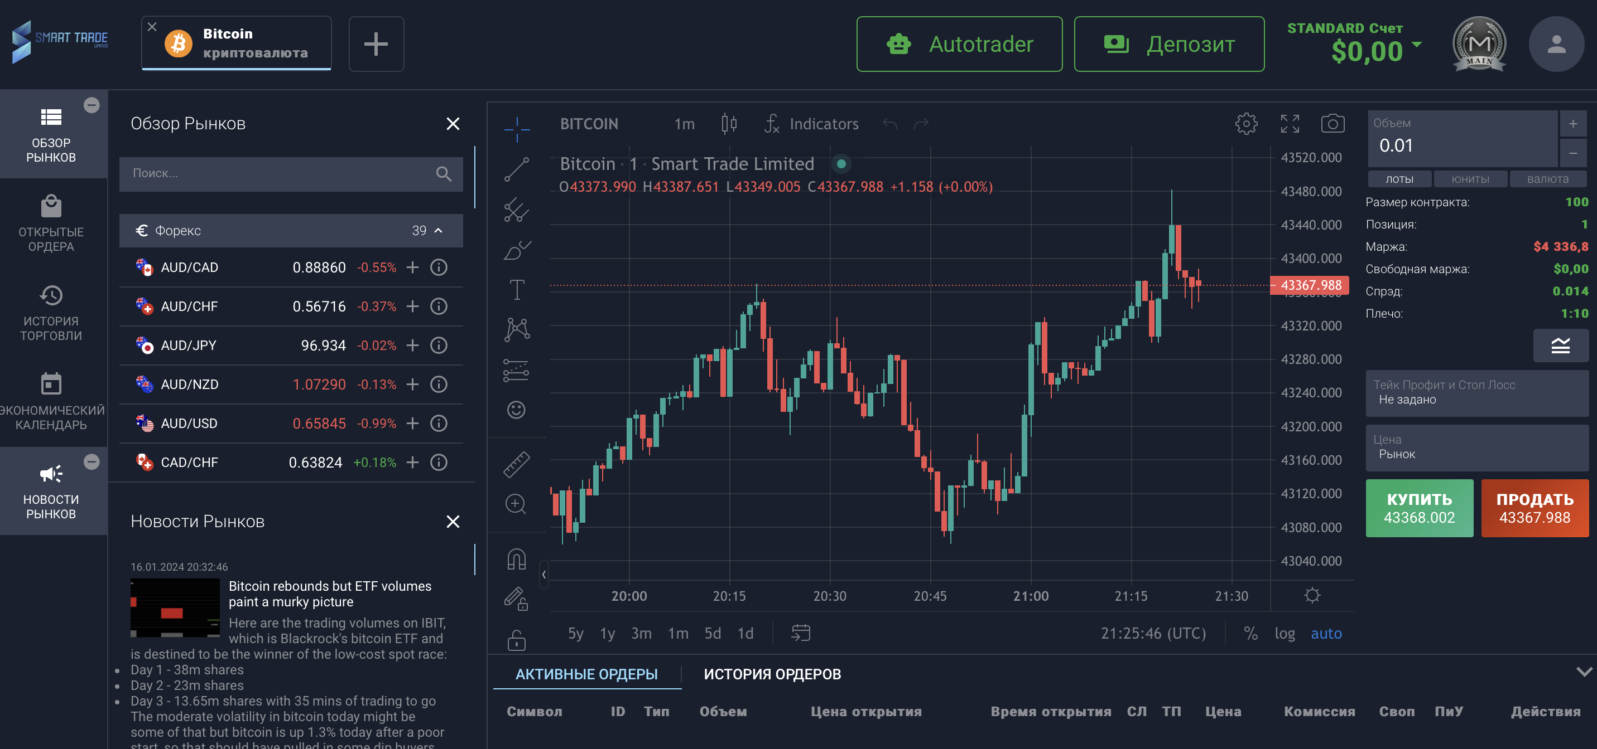Open chart settings gear
The width and height of the screenshot is (1597, 749).
click(1246, 124)
